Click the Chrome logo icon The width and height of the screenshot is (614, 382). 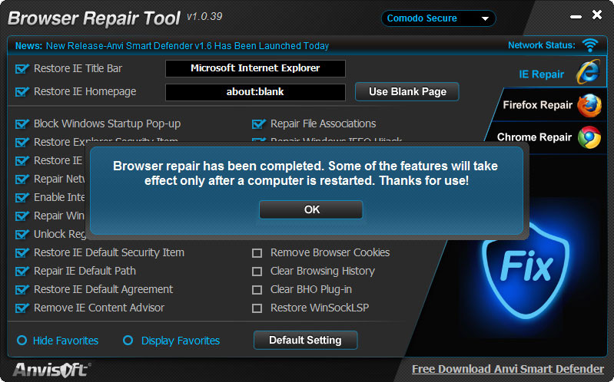[589, 137]
